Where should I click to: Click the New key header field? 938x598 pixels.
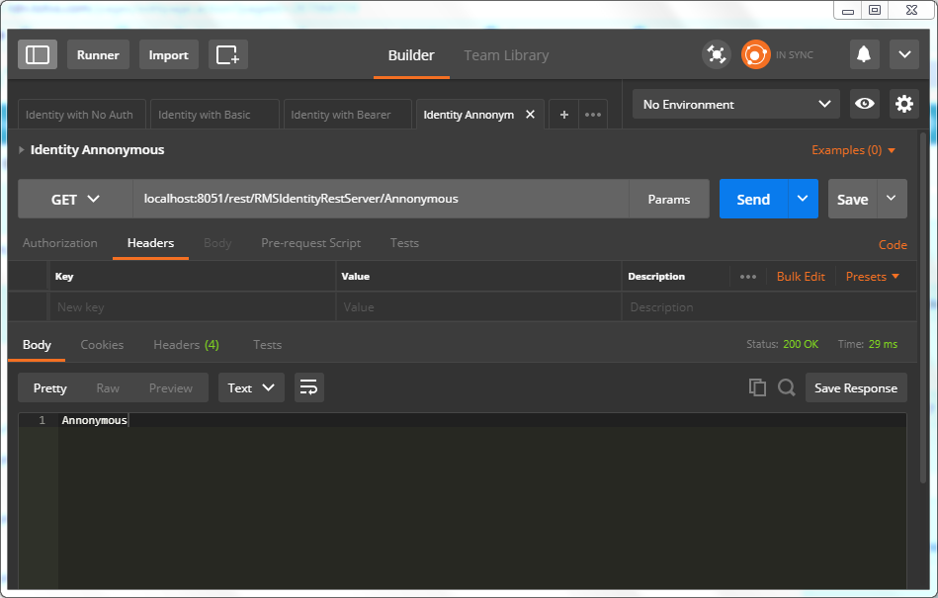click(x=192, y=306)
